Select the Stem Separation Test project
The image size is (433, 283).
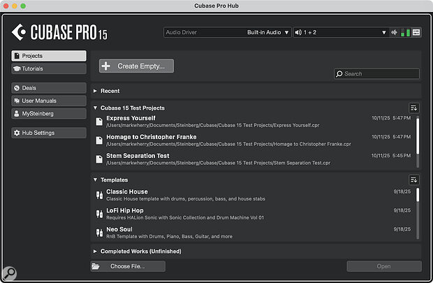coord(254,159)
